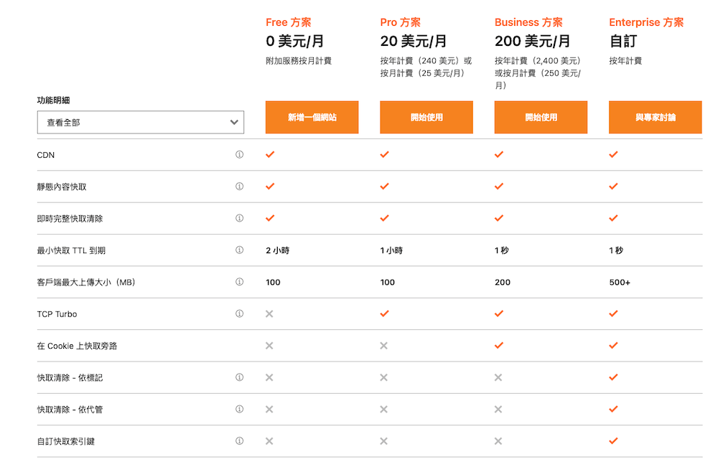Open info icon for 即時完整快取清除 row
This screenshot has height=462, width=718.
point(239,218)
